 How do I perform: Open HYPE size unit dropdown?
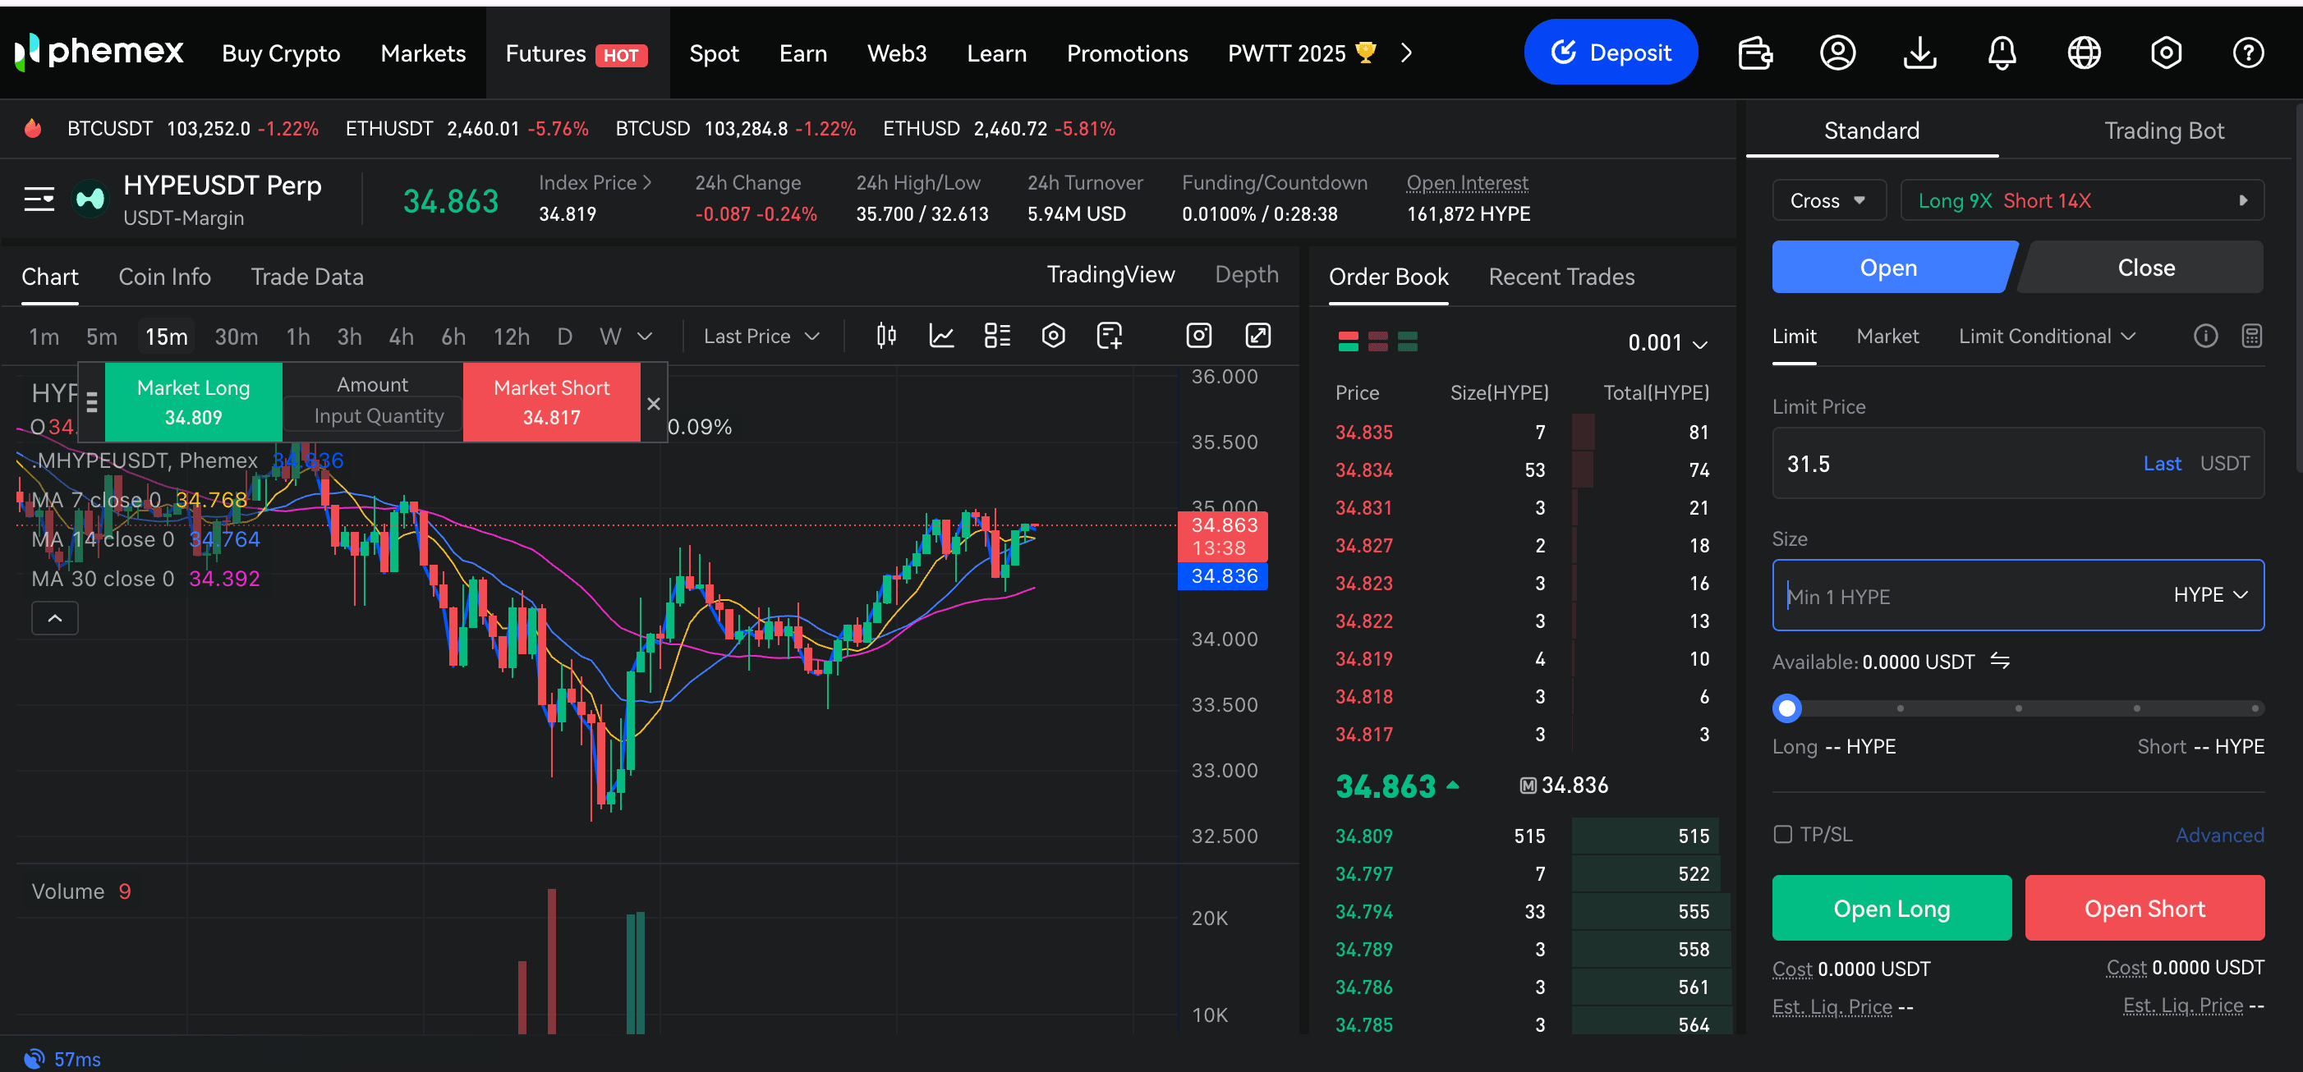pyautogui.click(x=2210, y=595)
